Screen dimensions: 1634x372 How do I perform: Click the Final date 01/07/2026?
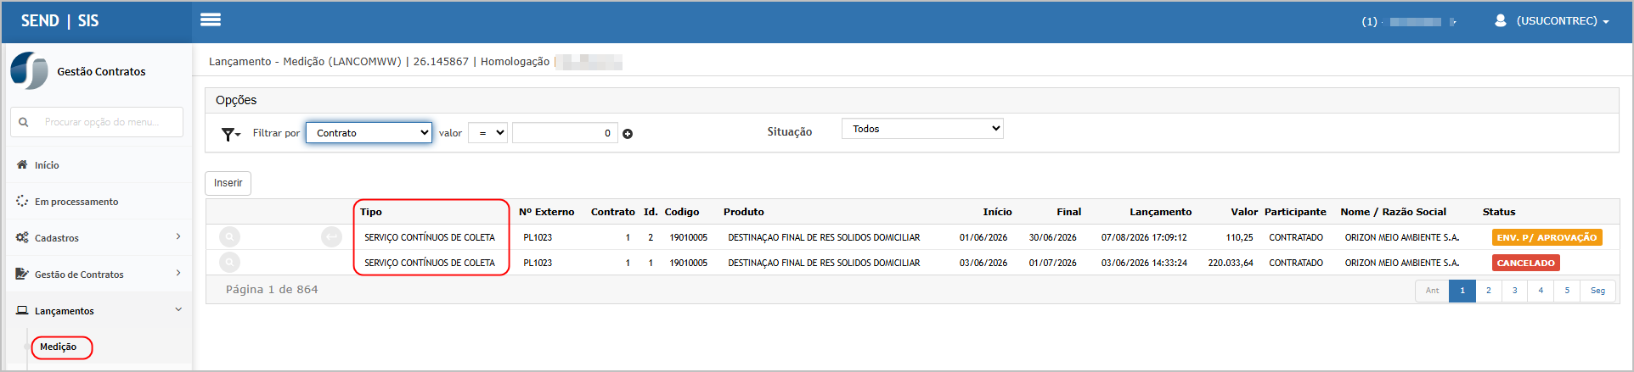click(1052, 263)
